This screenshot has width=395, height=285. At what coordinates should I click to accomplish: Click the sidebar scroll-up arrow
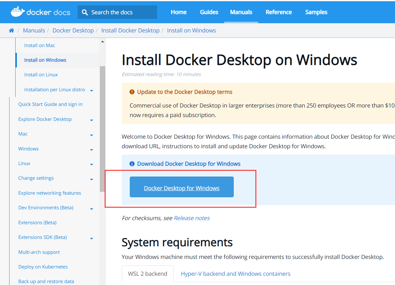point(102,42)
